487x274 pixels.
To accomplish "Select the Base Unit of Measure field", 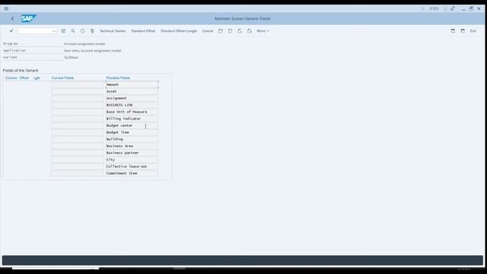I will (x=132, y=112).
